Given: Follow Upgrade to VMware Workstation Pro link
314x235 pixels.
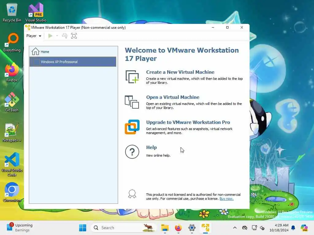Looking at the screenshot, I should tap(188, 122).
